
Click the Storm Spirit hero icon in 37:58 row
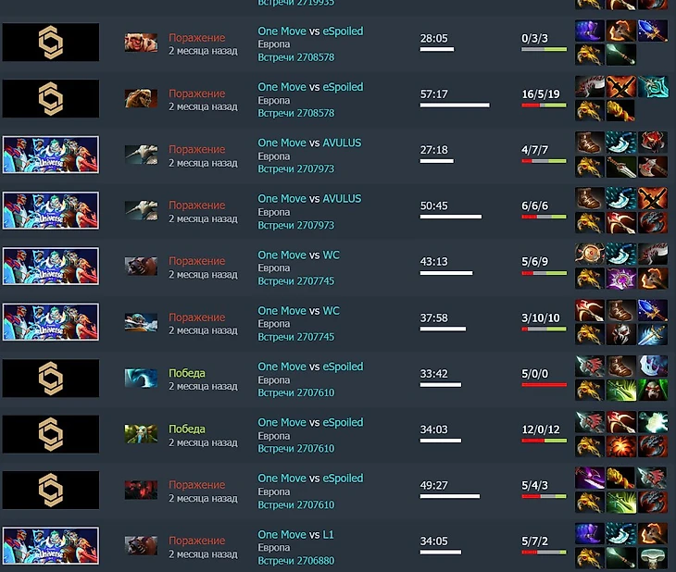click(141, 322)
